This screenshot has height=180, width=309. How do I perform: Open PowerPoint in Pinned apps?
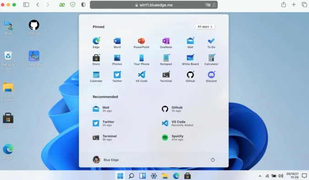point(141,42)
